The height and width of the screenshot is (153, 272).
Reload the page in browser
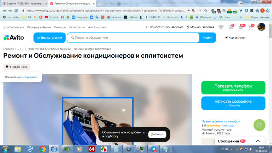tap(16, 11)
